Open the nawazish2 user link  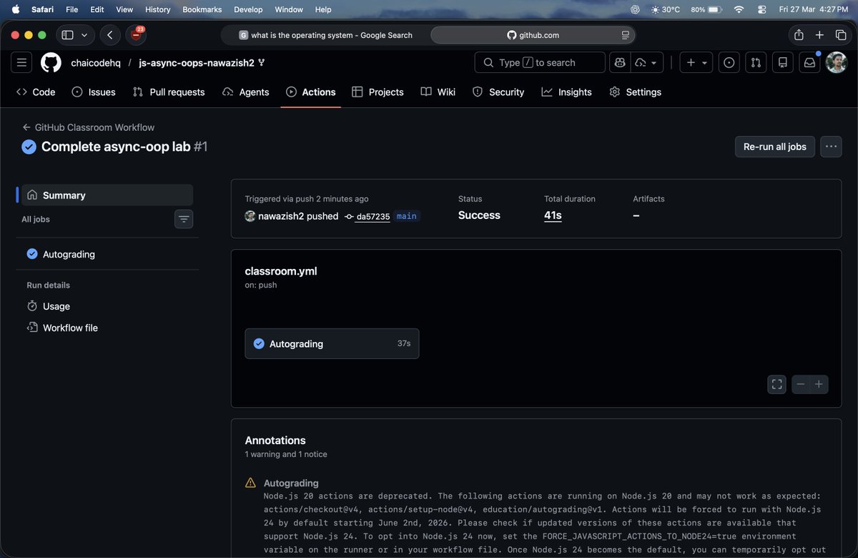point(280,216)
